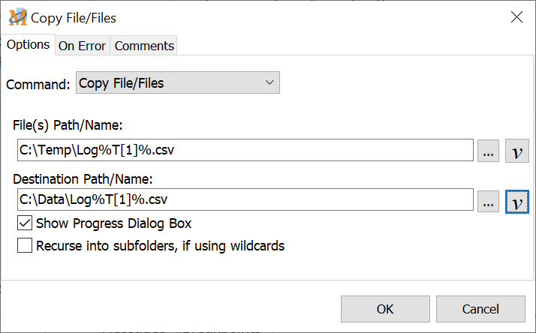Viewport: 536px width, 333px height.
Task: Click the Macro Scheduler icon in title bar
Action: (17, 17)
